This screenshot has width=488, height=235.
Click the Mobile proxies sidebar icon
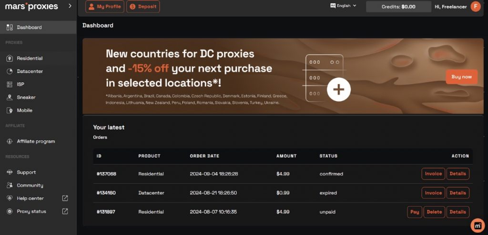click(10, 110)
